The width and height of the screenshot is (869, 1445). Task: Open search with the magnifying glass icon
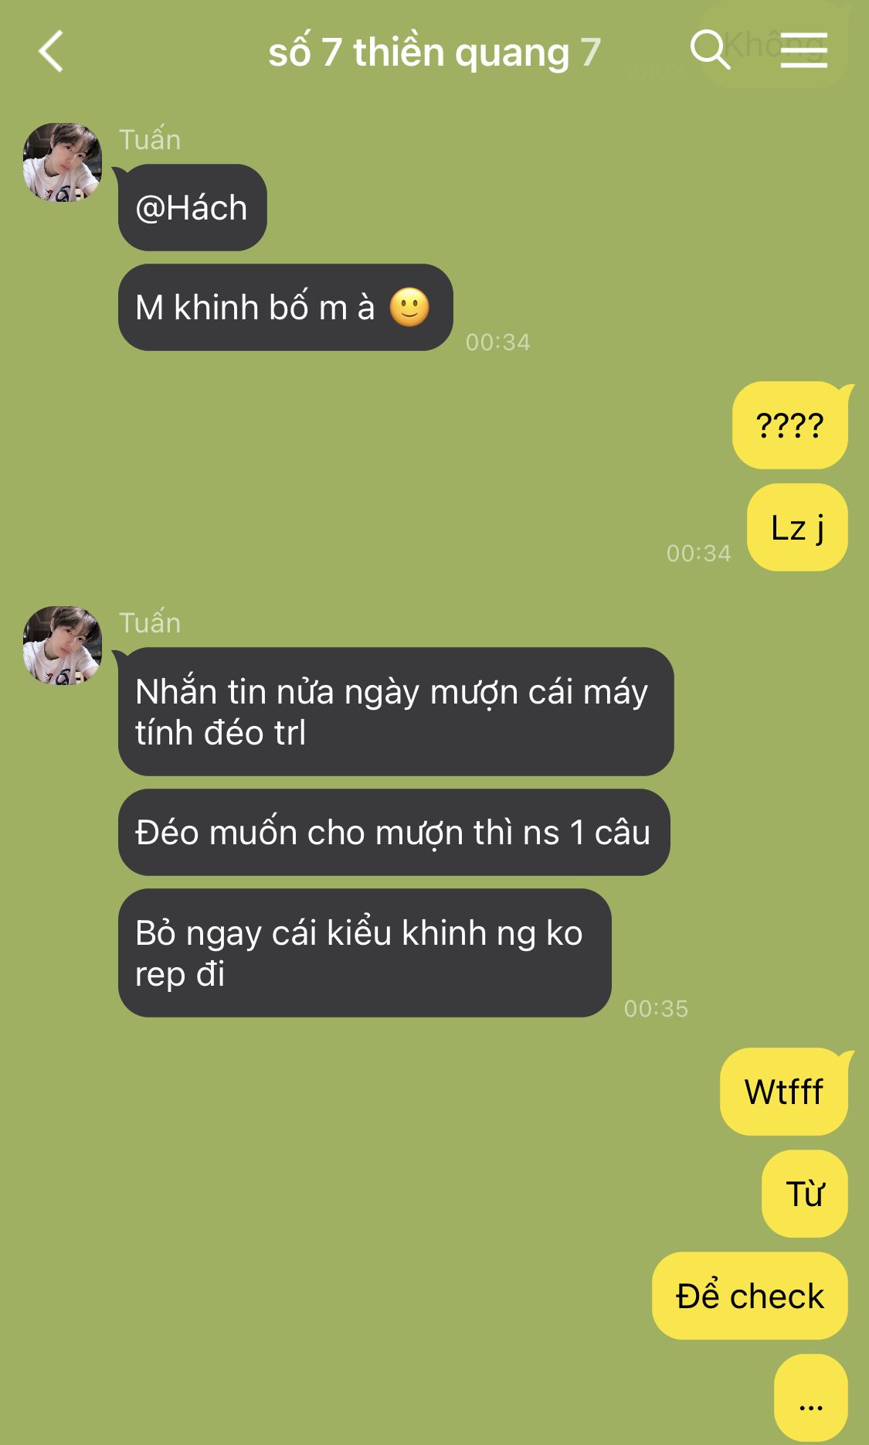pyautogui.click(x=710, y=50)
